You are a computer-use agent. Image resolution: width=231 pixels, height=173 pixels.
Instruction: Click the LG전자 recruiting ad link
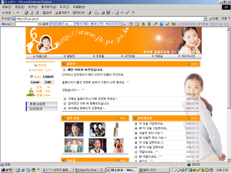203,24
